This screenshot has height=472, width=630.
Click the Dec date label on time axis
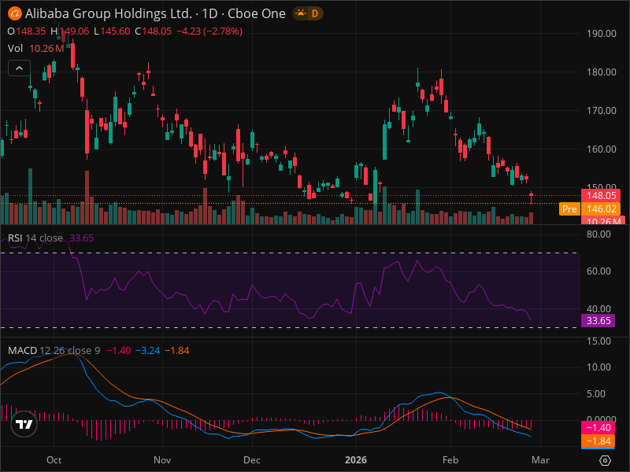[251, 460]
